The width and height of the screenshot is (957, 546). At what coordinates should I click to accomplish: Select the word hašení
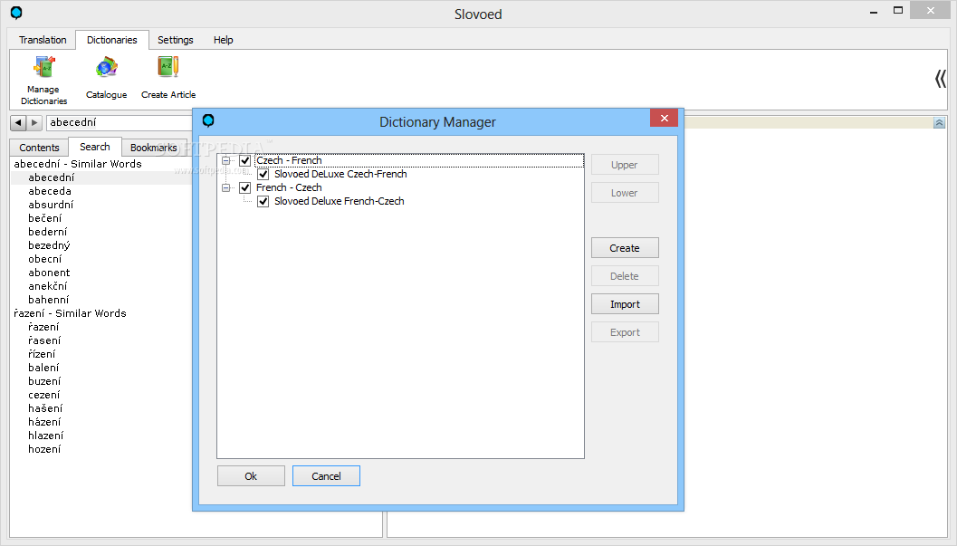(x=45, y=408)
